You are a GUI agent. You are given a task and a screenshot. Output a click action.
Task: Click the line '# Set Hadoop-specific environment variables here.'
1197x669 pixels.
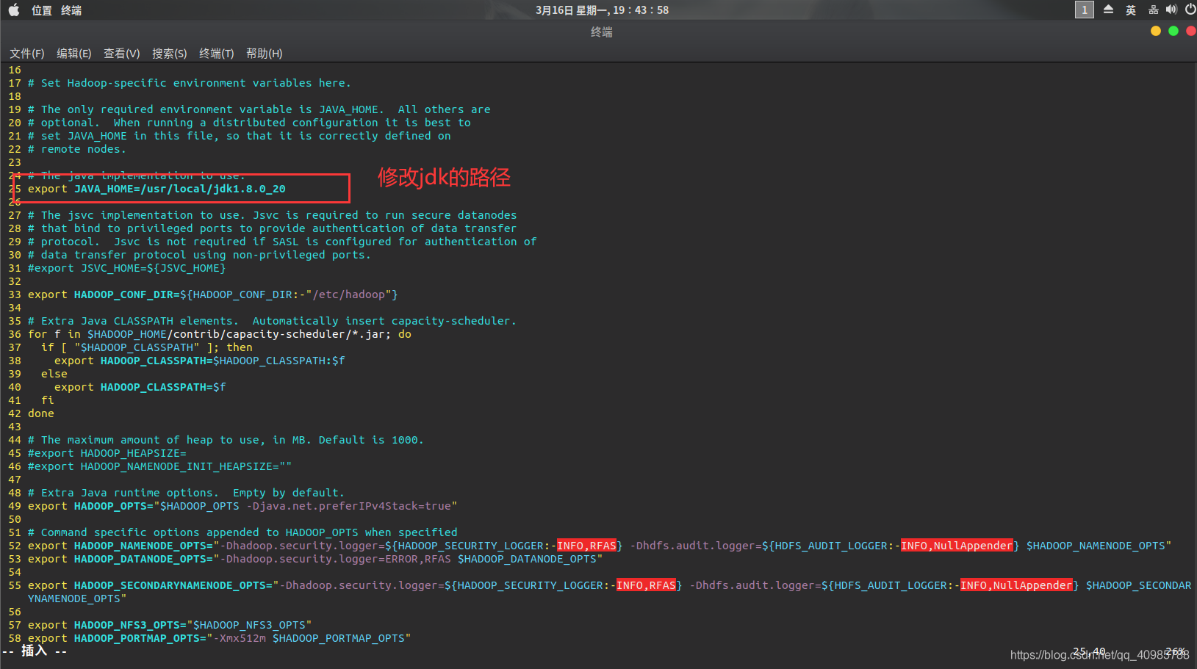coord(189,83)
